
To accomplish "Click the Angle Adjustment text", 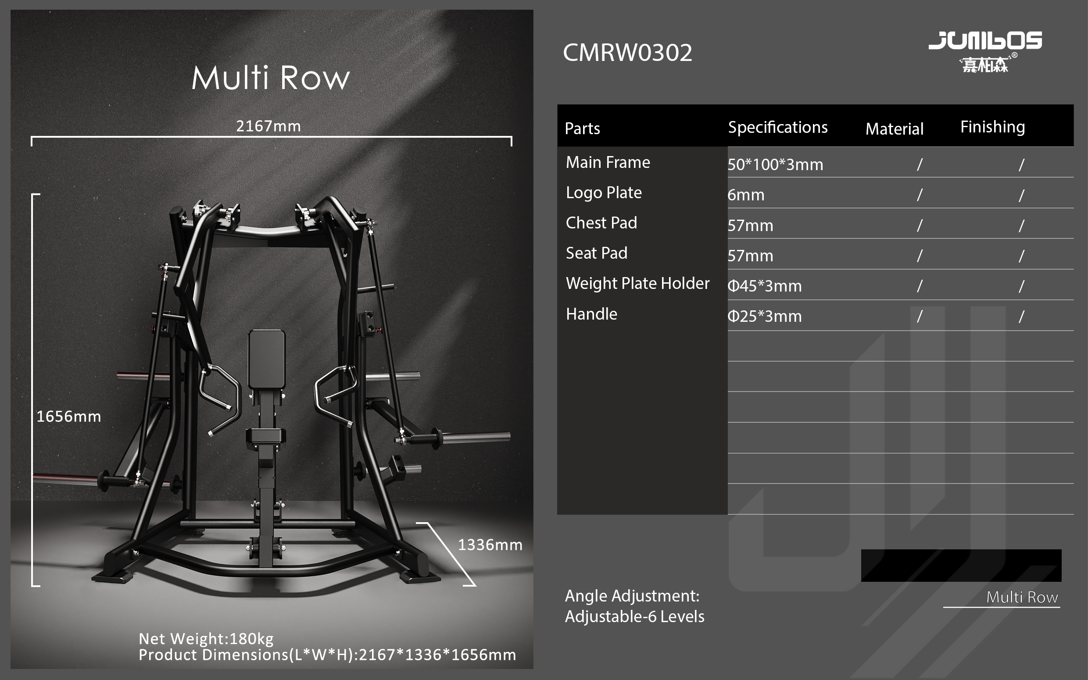I will (632, 596).
